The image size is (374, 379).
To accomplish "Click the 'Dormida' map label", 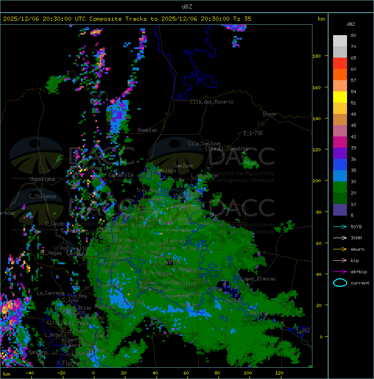I will pos(258,313).
